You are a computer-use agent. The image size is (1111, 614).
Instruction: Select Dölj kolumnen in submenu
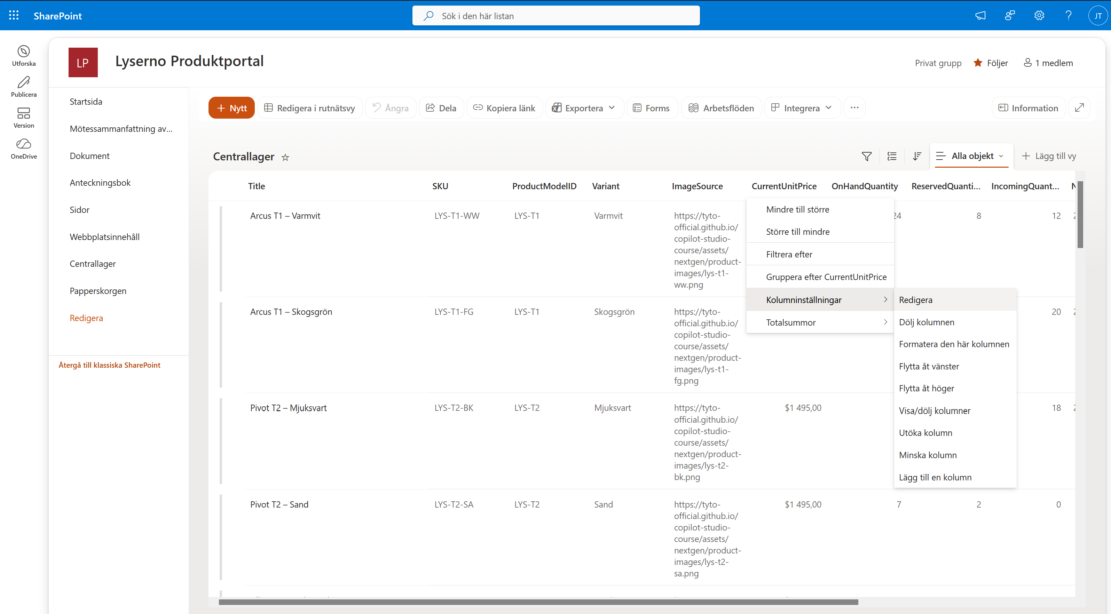tap(955, 322)
